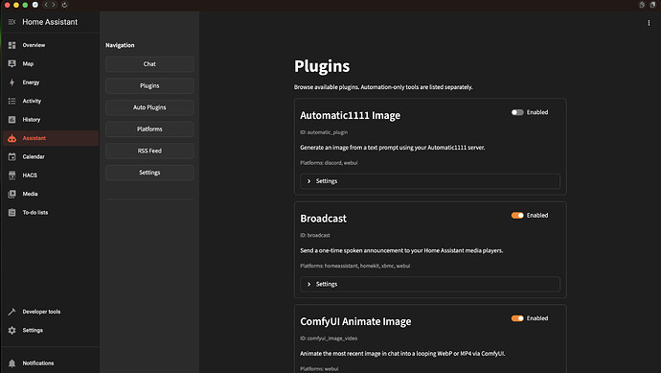Select the Energy menu label

31,82
